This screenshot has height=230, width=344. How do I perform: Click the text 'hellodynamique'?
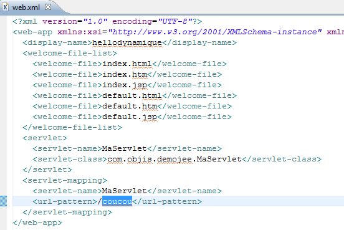click(x=127, y=42)
